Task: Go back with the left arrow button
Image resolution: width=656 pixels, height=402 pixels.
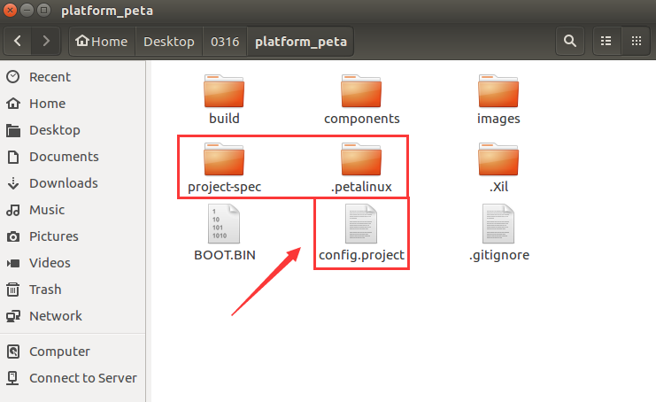Action: [18, 41]
